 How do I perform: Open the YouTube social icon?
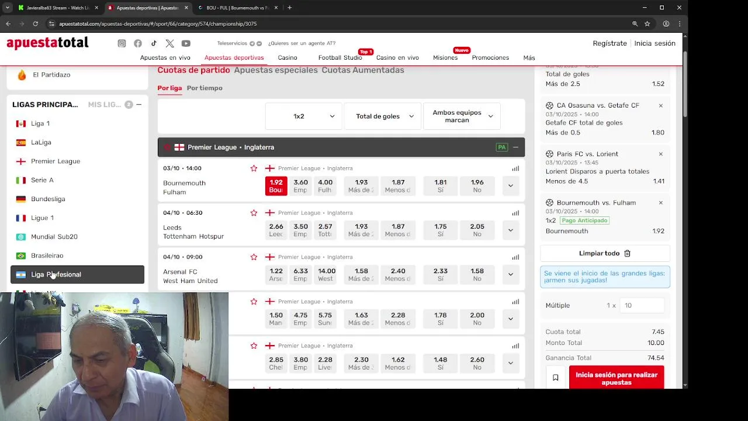tap(186, 43)
